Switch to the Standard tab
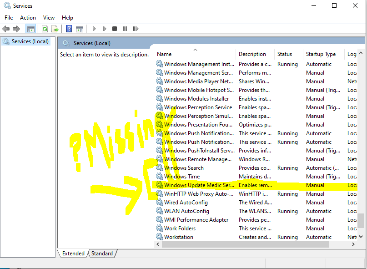The height and width of the screenshot is (269, 367). click(x=102, y=254)
